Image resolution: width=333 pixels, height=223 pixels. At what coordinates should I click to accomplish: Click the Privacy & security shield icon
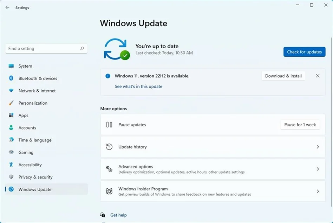pyautogui.click(x=11, y=177)
